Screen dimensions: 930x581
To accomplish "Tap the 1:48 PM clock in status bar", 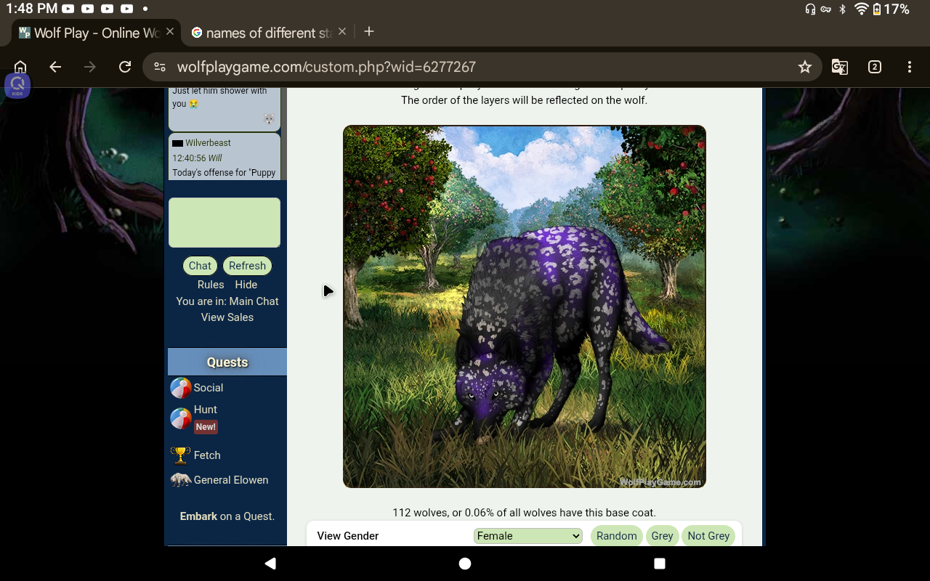I will (31, 9).
